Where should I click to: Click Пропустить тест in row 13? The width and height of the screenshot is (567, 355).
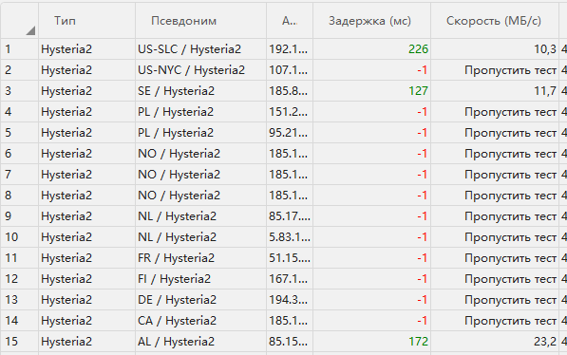tap(511, 300)
